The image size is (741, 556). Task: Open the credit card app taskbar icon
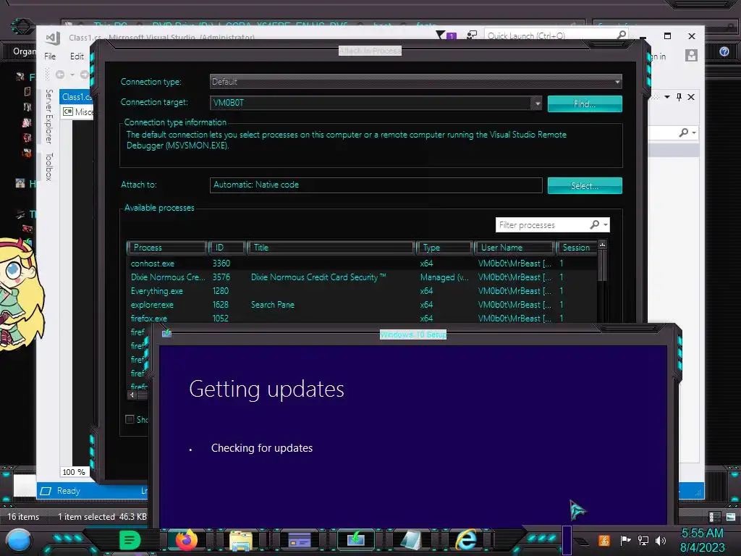pyautogui.click(x=300, y=540)
